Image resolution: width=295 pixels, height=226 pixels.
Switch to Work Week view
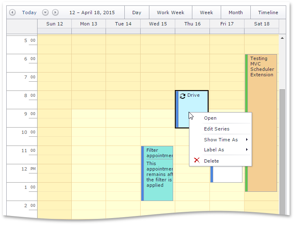[171, 13]
